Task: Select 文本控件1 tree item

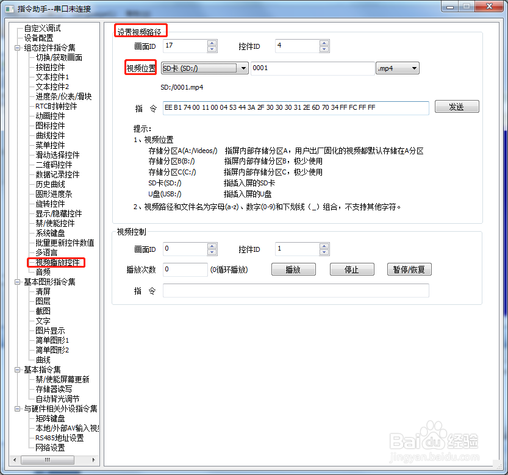Action: 52,77
